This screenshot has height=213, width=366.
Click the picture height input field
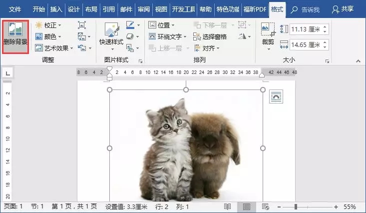pos(305,29)
